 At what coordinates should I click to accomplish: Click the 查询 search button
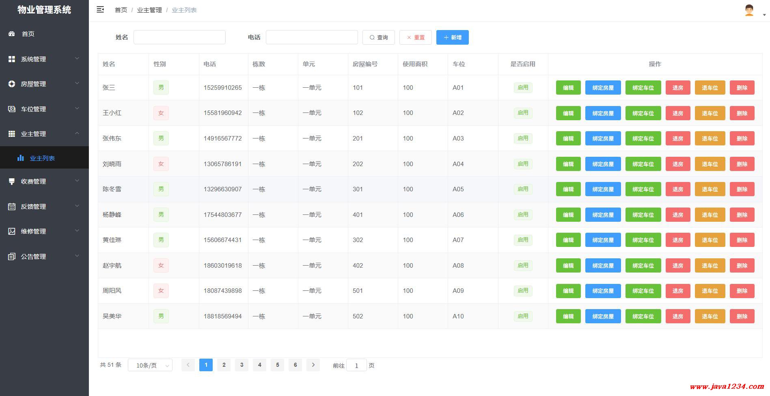click(378, 37)
